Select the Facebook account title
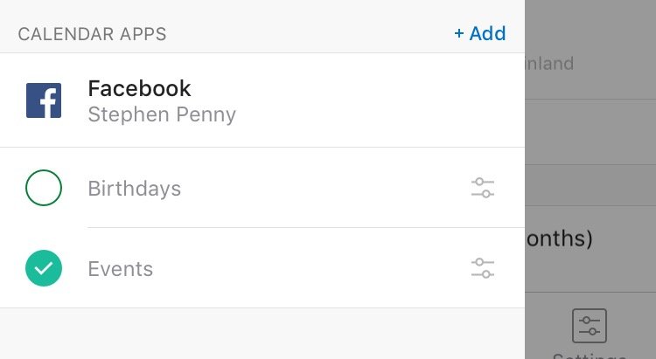 coord(139,88)
